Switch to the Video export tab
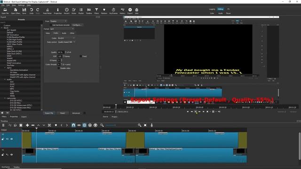 tap(48, 33)
